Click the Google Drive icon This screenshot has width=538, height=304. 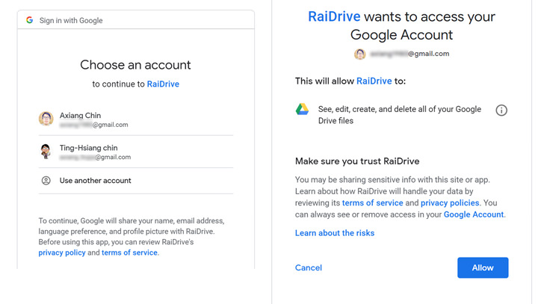pyautogui.click(x=303, y=110)
